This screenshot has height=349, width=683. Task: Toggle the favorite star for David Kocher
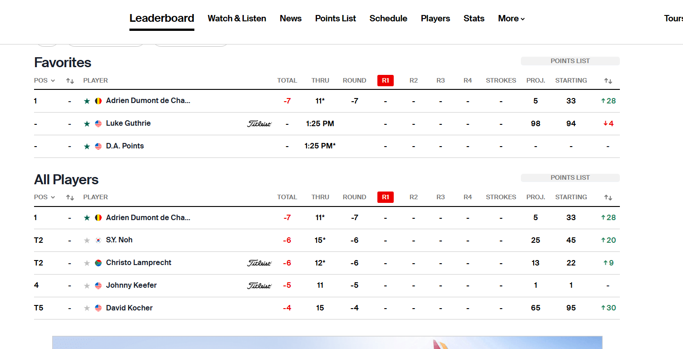[87, 308]
